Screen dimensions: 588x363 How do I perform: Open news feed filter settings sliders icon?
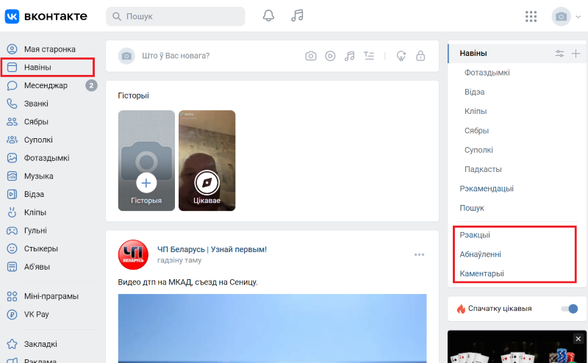click(559, 53)
